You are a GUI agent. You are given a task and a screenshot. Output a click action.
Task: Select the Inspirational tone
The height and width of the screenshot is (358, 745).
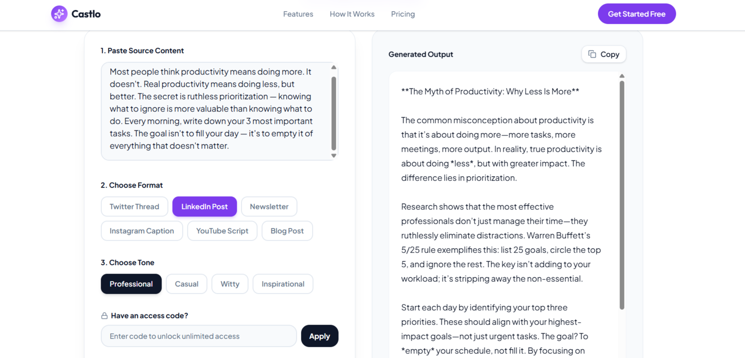(x=283, y=284)
